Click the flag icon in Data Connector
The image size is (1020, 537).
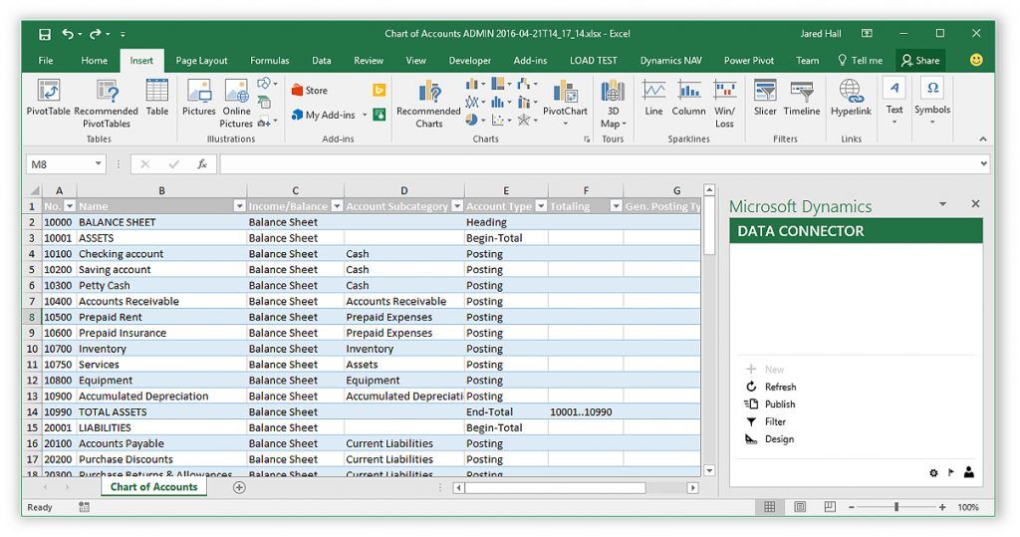tap(951, 472)
